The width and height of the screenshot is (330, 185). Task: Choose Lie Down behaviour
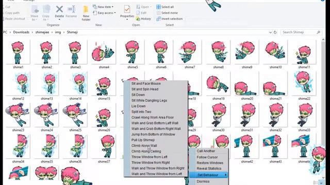pyautogui.click(x=139, y=106)
